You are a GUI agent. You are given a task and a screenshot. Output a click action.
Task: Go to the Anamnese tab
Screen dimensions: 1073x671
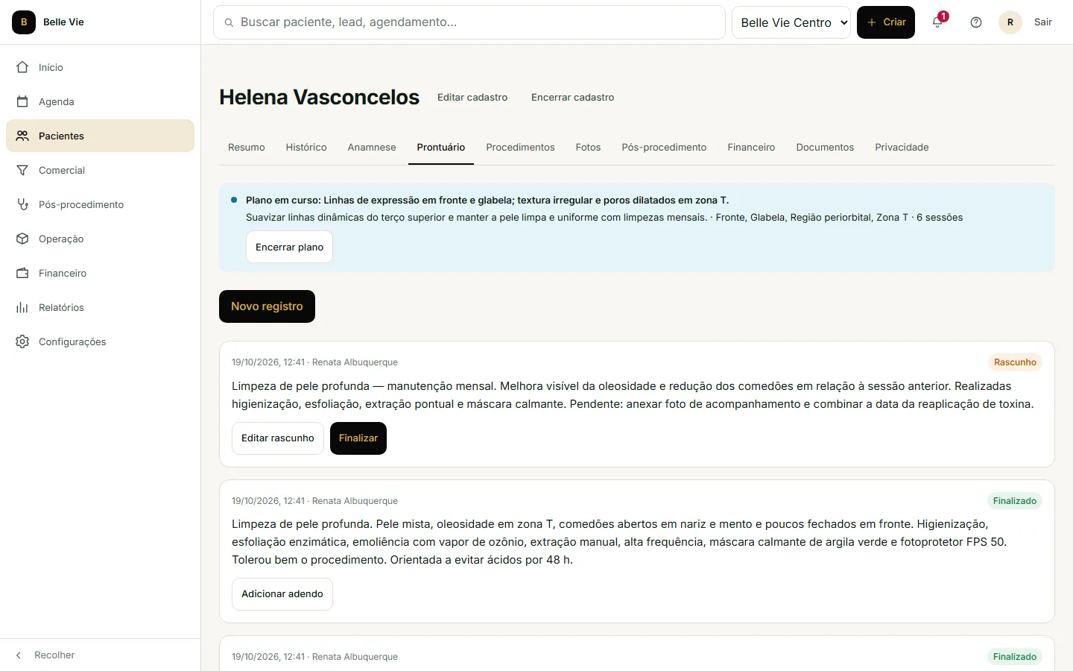[x=372, y=148]
